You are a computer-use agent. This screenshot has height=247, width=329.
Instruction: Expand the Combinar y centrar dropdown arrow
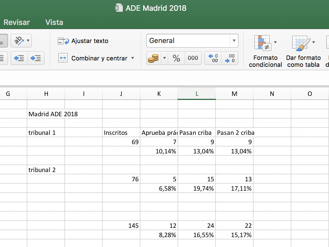133,58
